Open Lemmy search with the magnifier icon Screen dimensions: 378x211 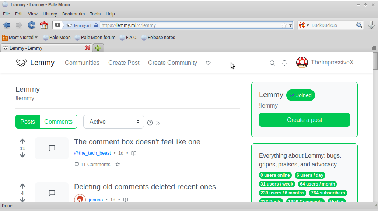click(272, 63)
